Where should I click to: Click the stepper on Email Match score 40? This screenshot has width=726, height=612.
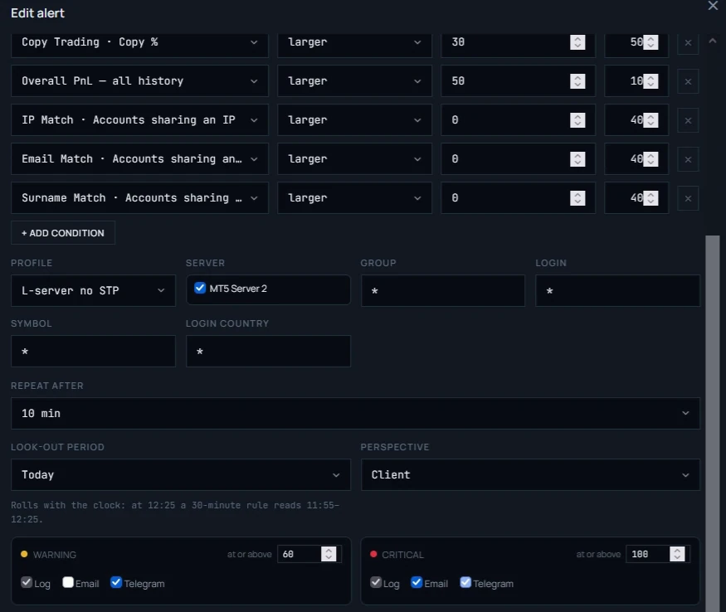[x=650, y=158]
